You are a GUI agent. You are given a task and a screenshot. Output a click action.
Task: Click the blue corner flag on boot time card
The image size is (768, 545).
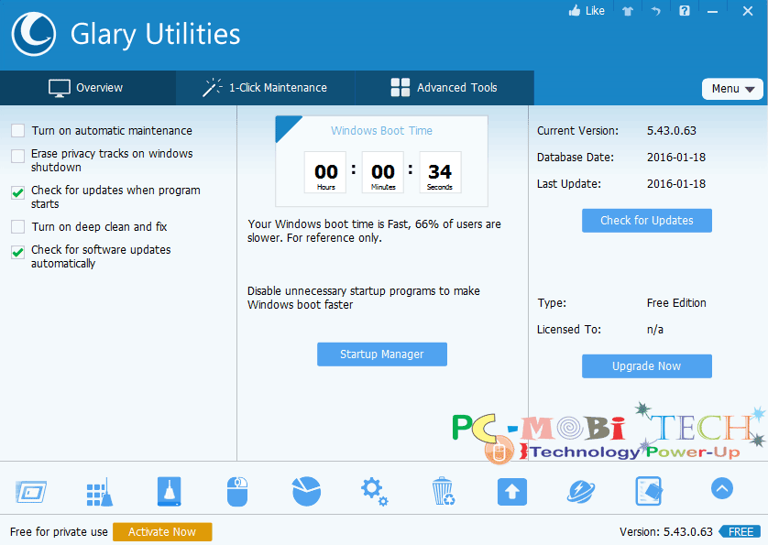click(x=285, y=126)
